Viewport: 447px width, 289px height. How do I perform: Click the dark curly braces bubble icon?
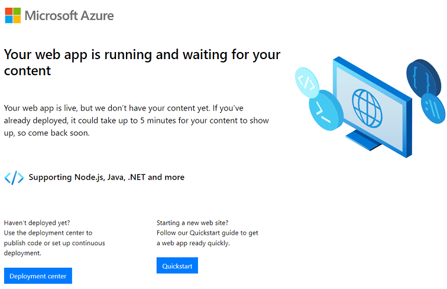point(422,76)
